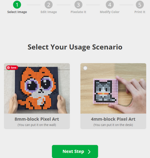Image resolution: width=150 pixels, height=158 pixels.
Task: Click the Next Step button
Action: click(75, 151)
